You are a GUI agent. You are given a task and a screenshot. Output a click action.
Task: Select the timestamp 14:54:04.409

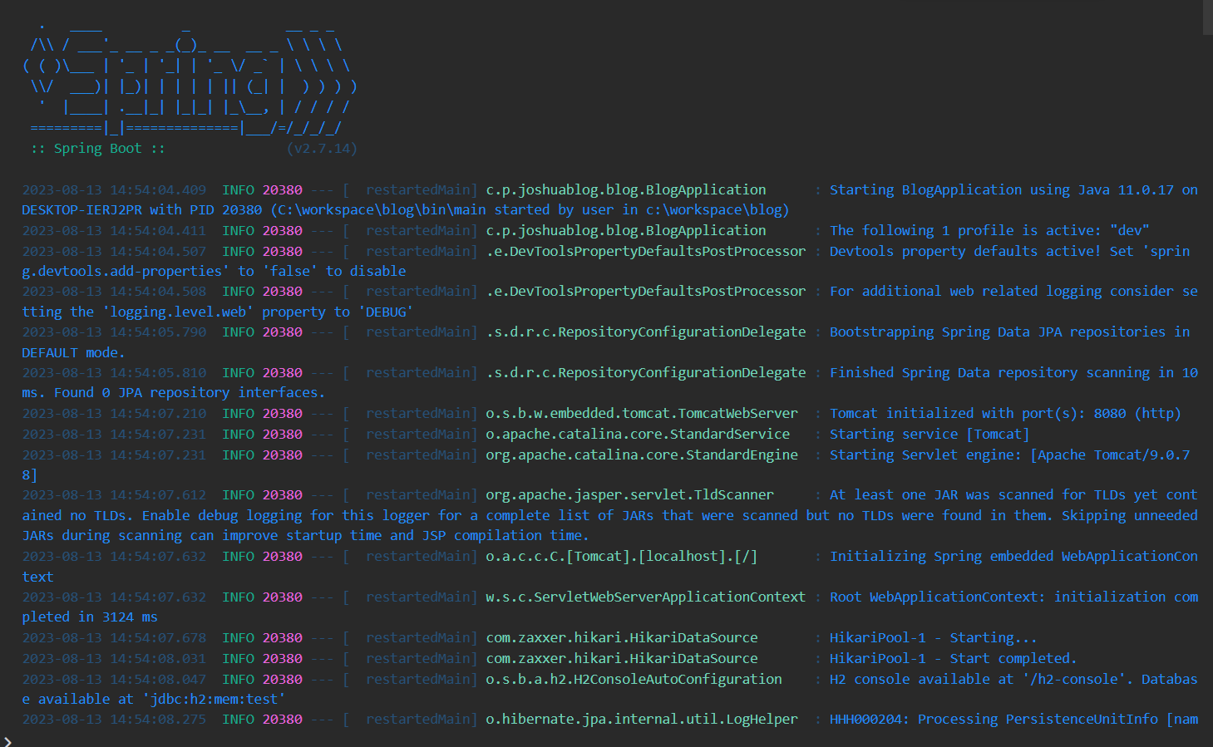click(x=158, y=190)
